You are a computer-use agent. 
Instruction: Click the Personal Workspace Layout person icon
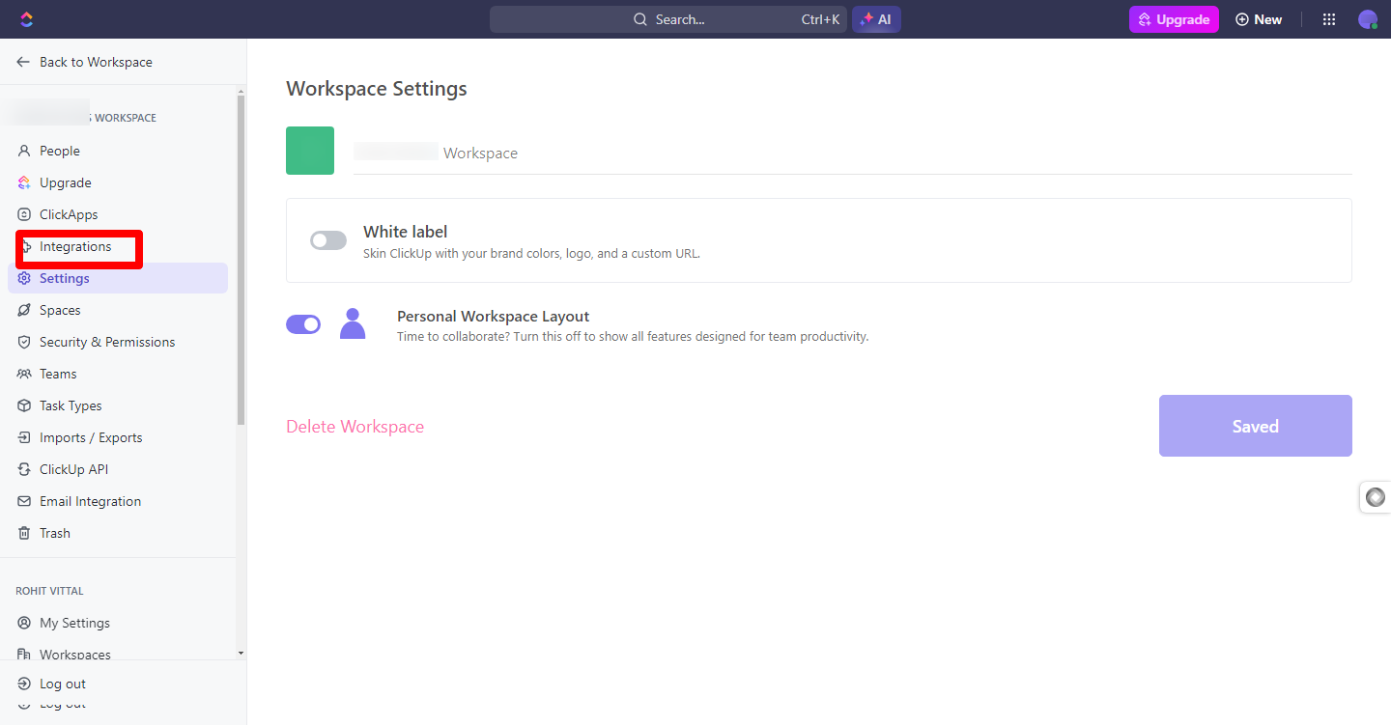[x=353, y=323]
